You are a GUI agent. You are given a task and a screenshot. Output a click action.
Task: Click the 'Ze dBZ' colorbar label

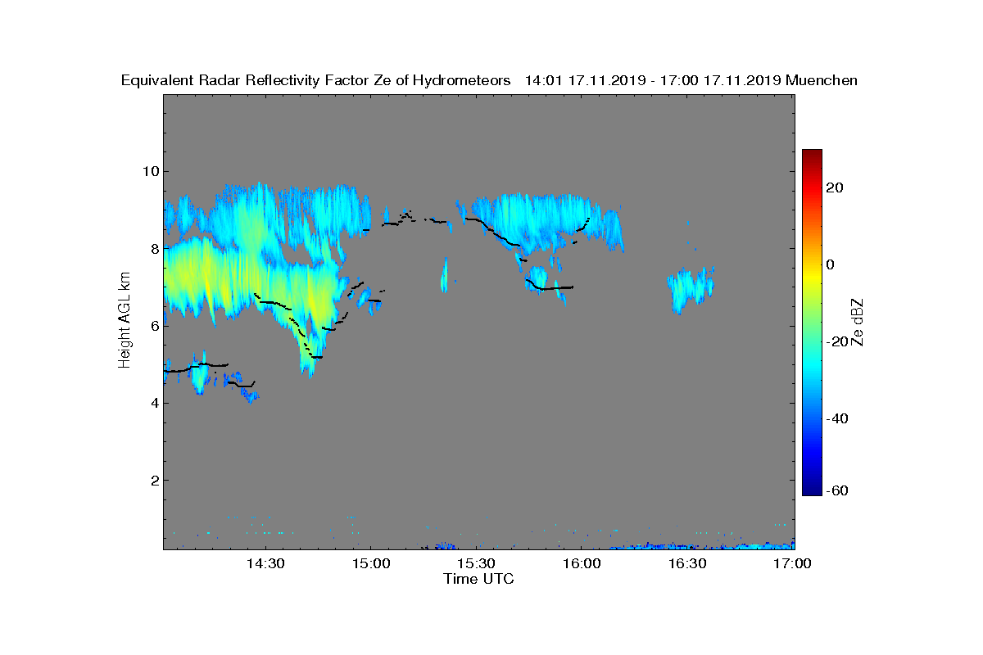tap(858, 323)
